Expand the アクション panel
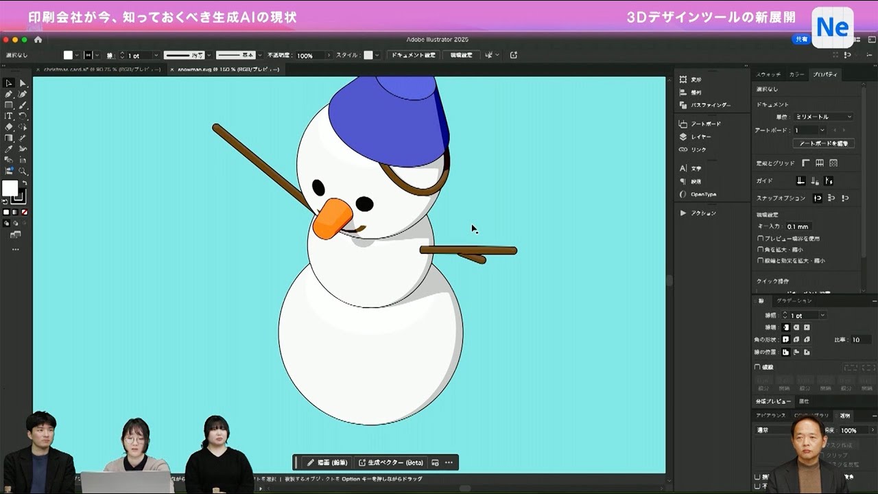The height and width of the screenshot is (494, 878). click(683, 213)
